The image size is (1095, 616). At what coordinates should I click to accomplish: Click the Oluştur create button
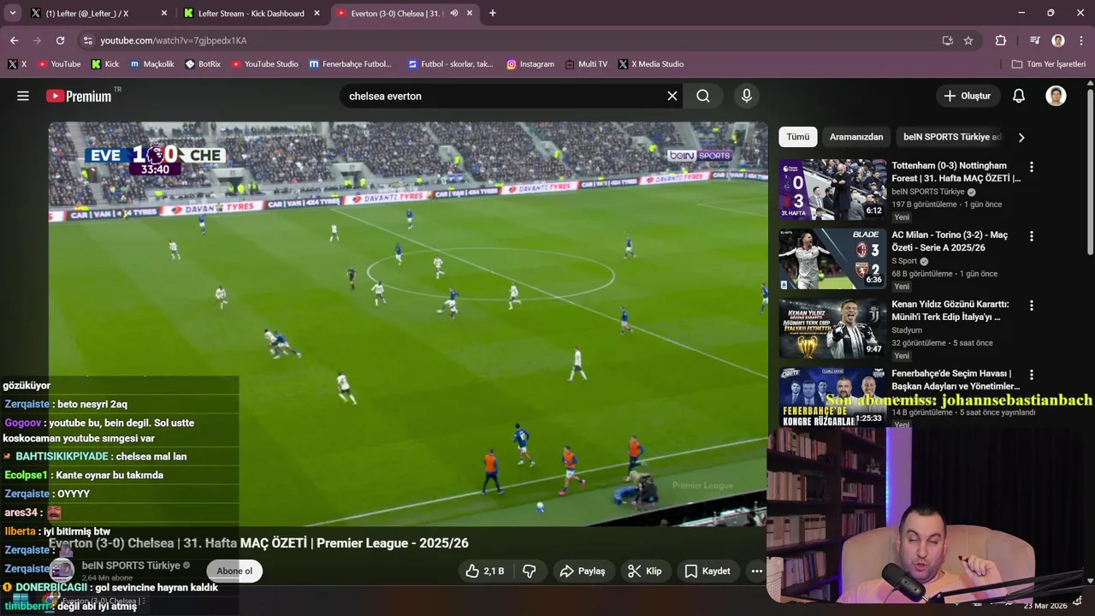968,96
